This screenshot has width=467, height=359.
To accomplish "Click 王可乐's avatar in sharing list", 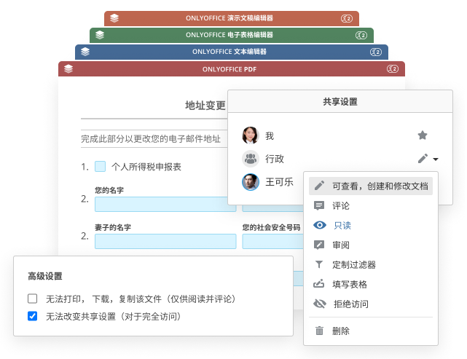I will (x=250, y=182).
